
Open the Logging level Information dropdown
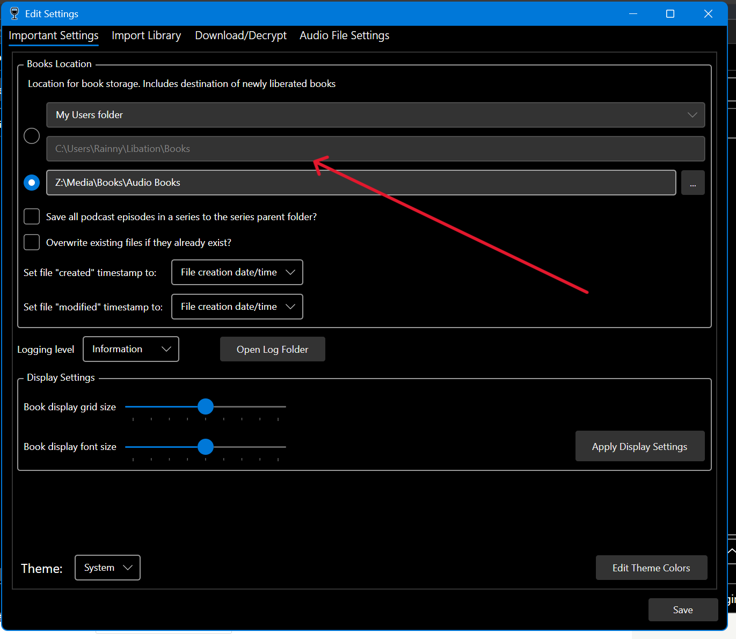pos(130,349)
